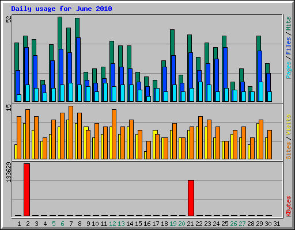This screenshot has width=295, height=230.
Task: Click the 'Pages' legend label
Action: click(x=289, y=70)
